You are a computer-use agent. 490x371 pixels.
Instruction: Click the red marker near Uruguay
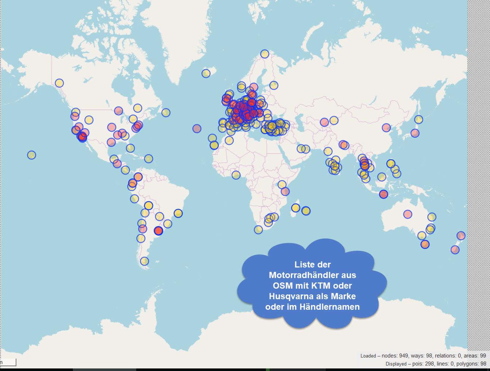coord(158,231)
